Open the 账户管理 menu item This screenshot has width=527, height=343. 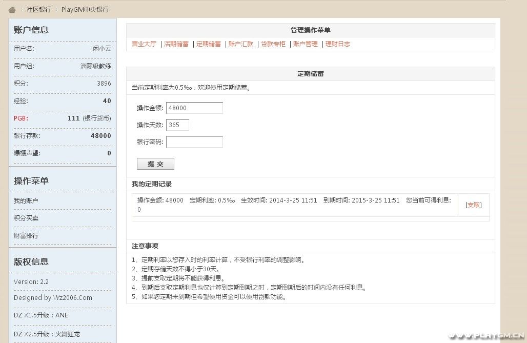pos(306,44)
